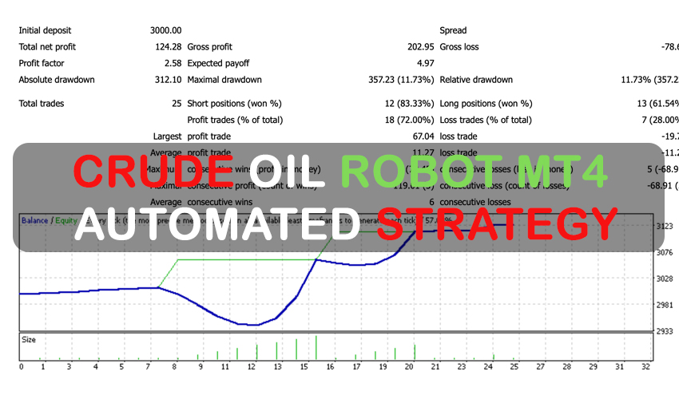Select the expected payoff value 4.97
This screenshot has width=679, height=399.
[x=425, y=63]
